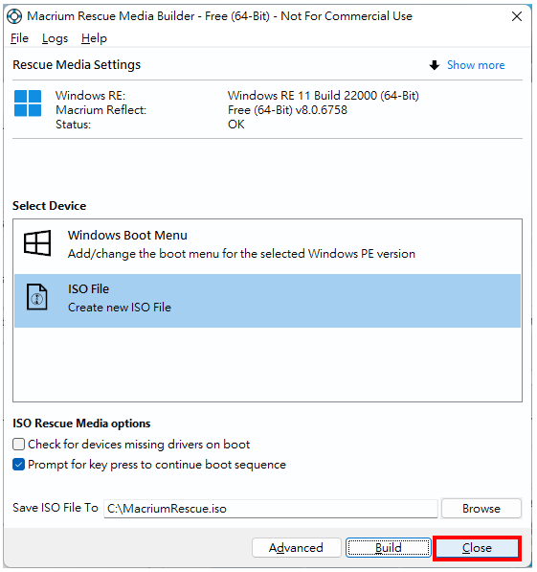
Task: Select the Windows Boot Menu device entry
Action: [x=267, y=243]
